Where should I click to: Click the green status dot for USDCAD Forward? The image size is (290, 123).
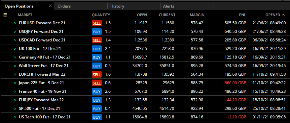point(15,40)
